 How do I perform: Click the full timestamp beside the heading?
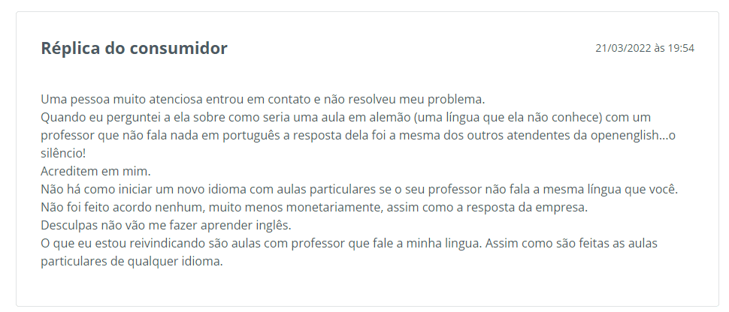(x=644, y=48)
